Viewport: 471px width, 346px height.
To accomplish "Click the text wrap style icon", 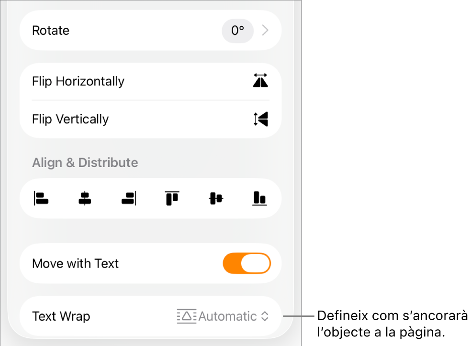I will click(x=187, y=316).
